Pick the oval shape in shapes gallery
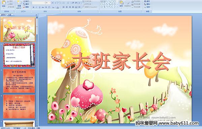Image resolution: width=202 pixels, height=129 pixels. point(115,2)
